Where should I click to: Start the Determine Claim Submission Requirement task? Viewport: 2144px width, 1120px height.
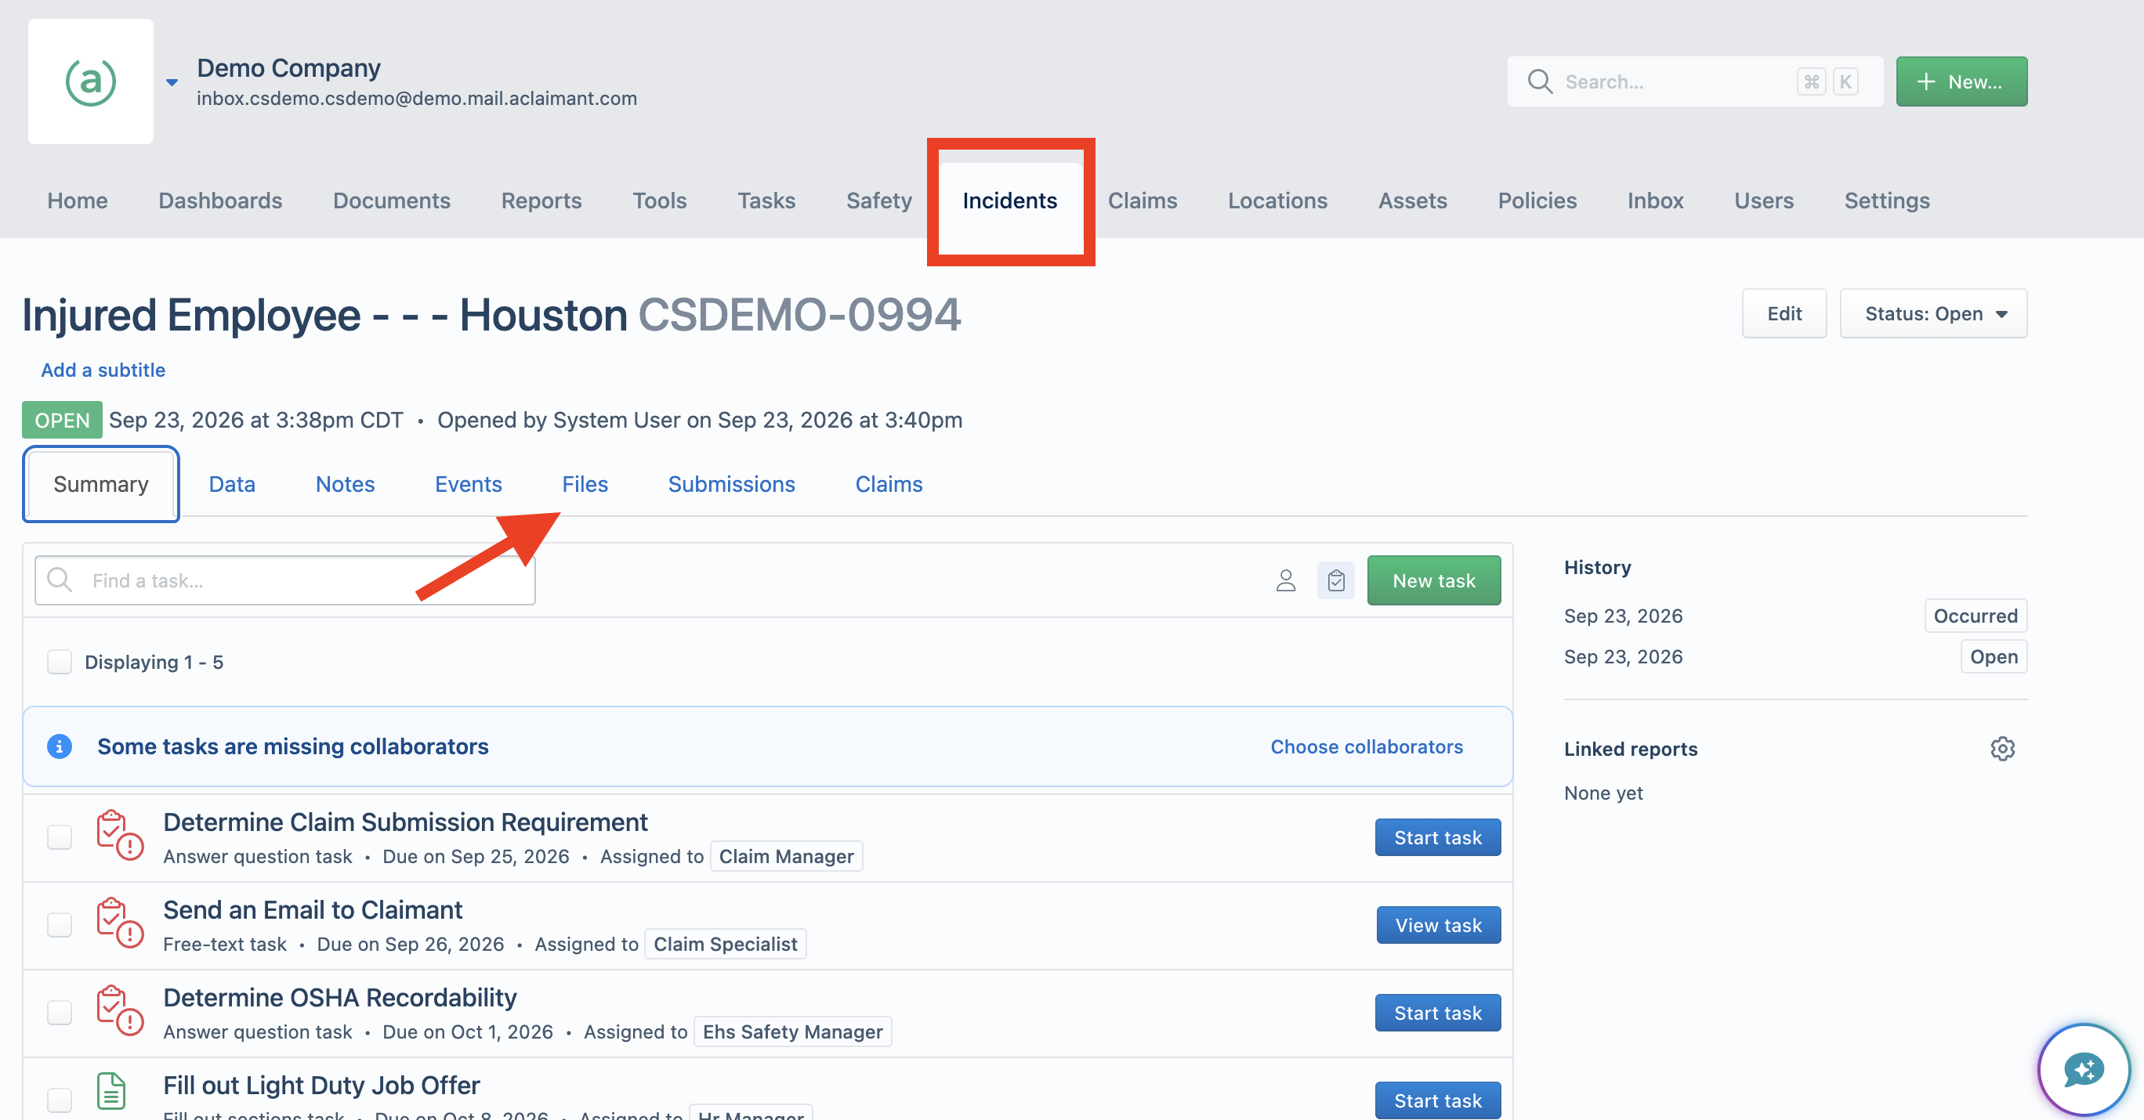tap(1438, 838)
